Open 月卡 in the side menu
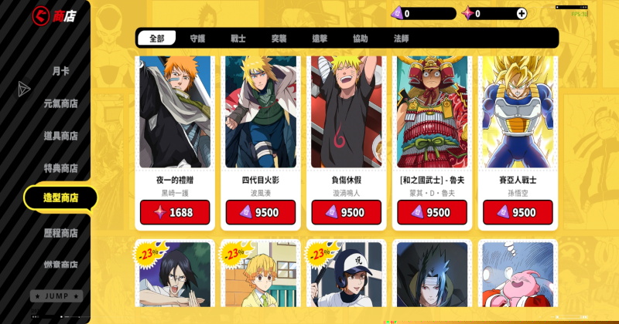 point(61,71)
